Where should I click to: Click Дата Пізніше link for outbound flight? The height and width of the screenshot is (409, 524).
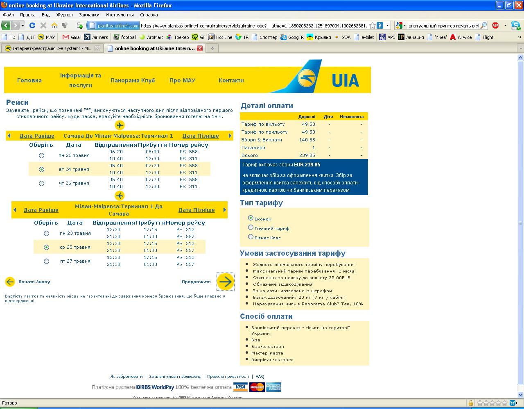coord(201,136)
